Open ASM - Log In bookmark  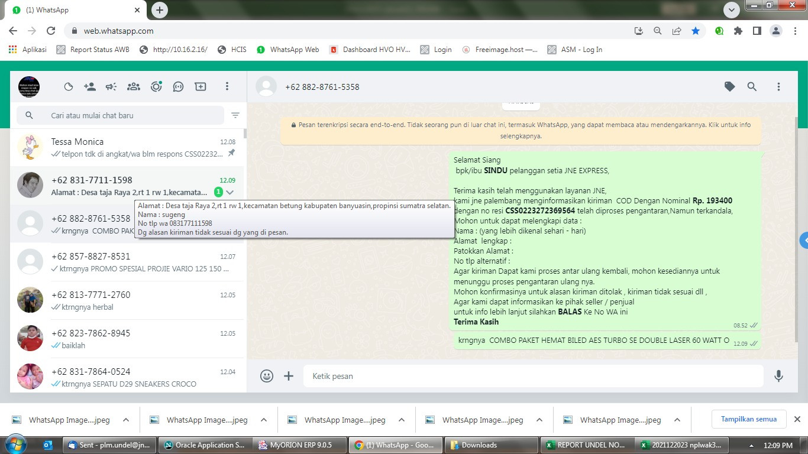point(575,50)
